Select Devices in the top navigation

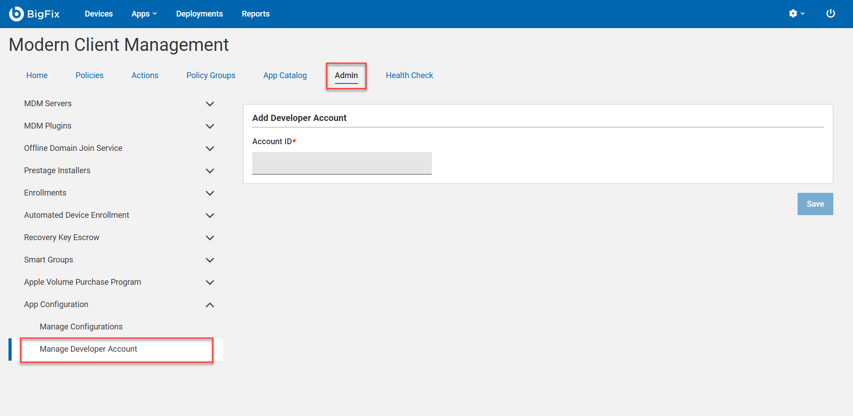click(x=99, y=13)
